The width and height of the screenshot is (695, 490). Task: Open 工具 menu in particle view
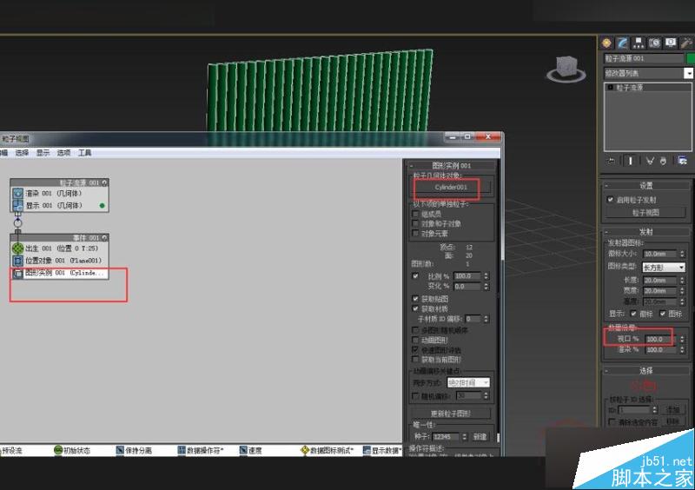tap(84, 153)
